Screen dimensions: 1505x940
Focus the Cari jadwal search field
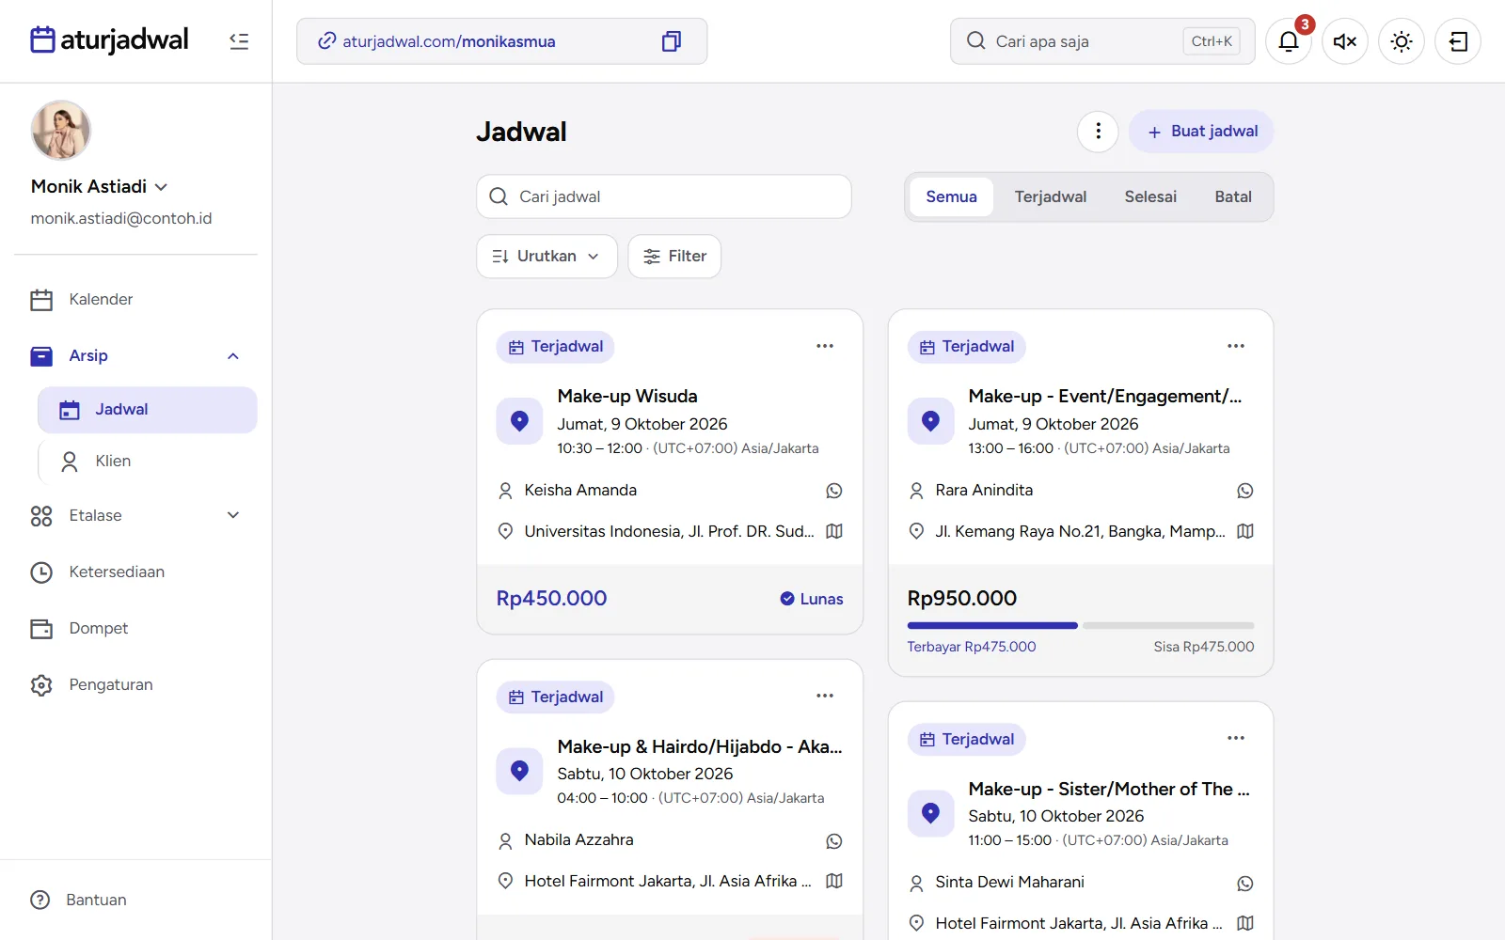click(664, 196)
